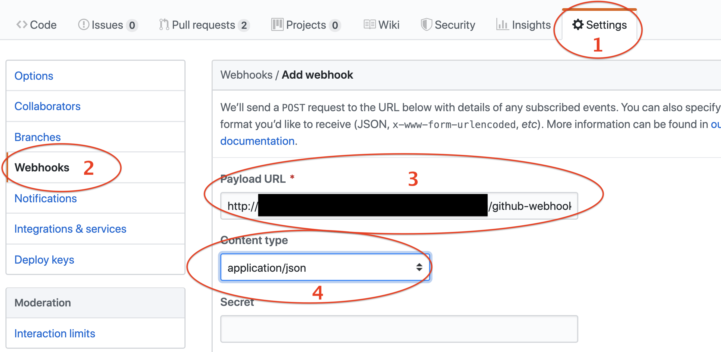
Task: View the Interaction limits page
Action: (55, 333)
